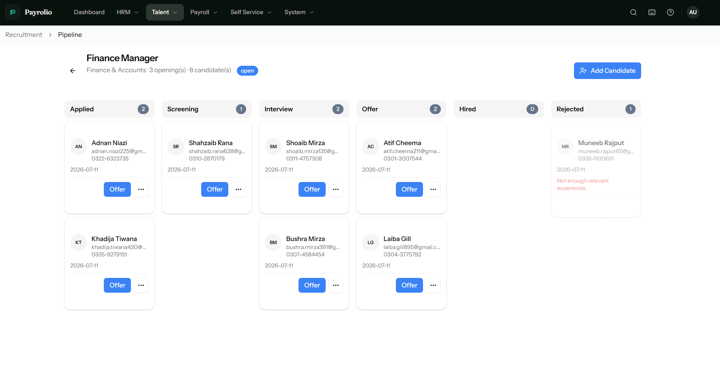Expand the Self Service dropdown
Viewport: 720px width, 368px height.
251,12
